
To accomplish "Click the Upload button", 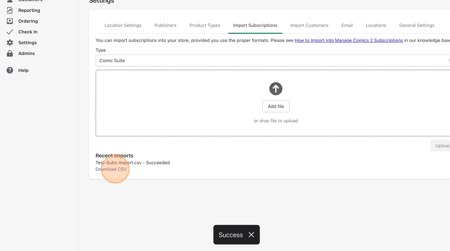I will point(440,146).
